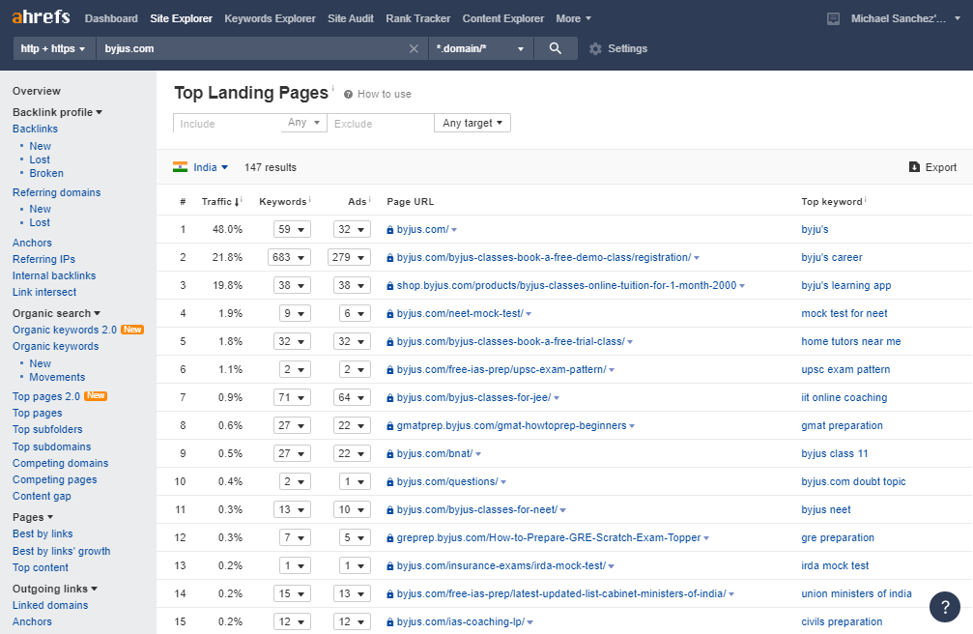
Task: Open Top pages 2.0
Action: pyautogui.click(x=46, y=396)
